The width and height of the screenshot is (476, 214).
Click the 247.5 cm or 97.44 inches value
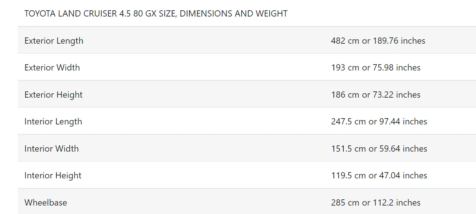379,121
